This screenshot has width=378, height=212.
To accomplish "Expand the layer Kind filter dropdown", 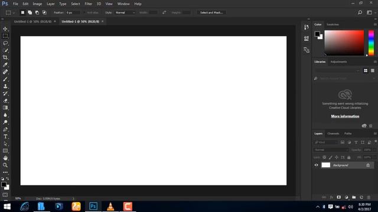I will pos(325,143).
